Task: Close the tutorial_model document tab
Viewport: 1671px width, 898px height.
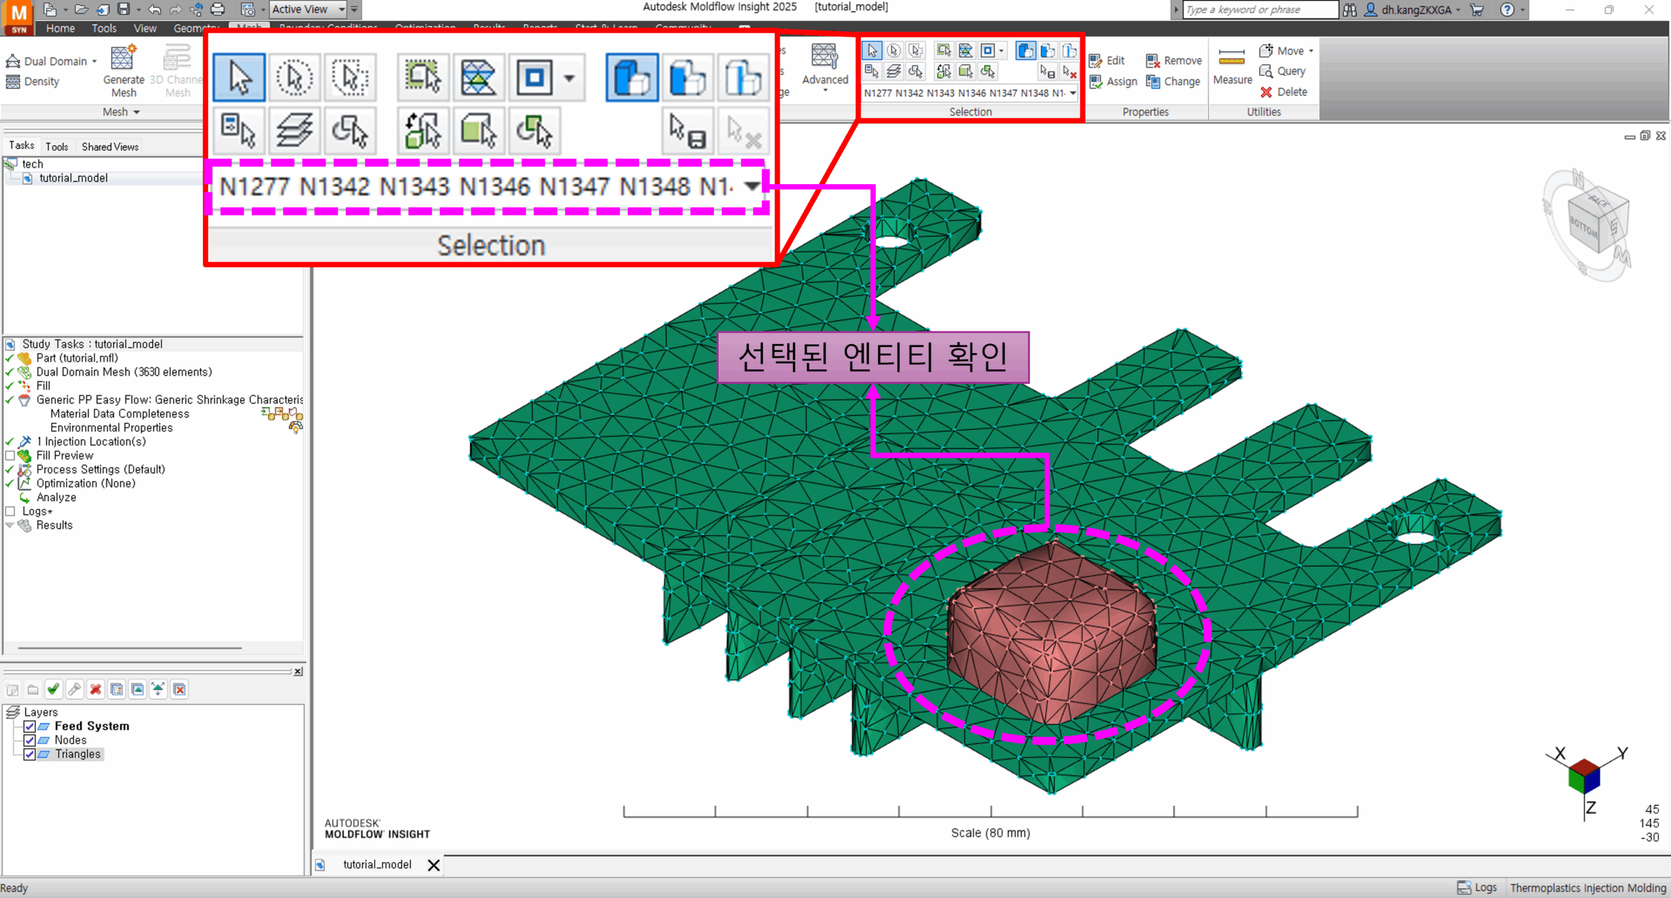Action: coord(433,865)
